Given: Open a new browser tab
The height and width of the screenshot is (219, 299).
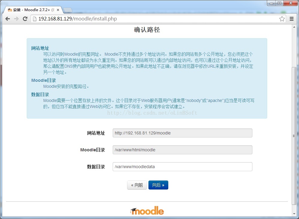Looking at the screenshot, I should click(x=68, y=9).
